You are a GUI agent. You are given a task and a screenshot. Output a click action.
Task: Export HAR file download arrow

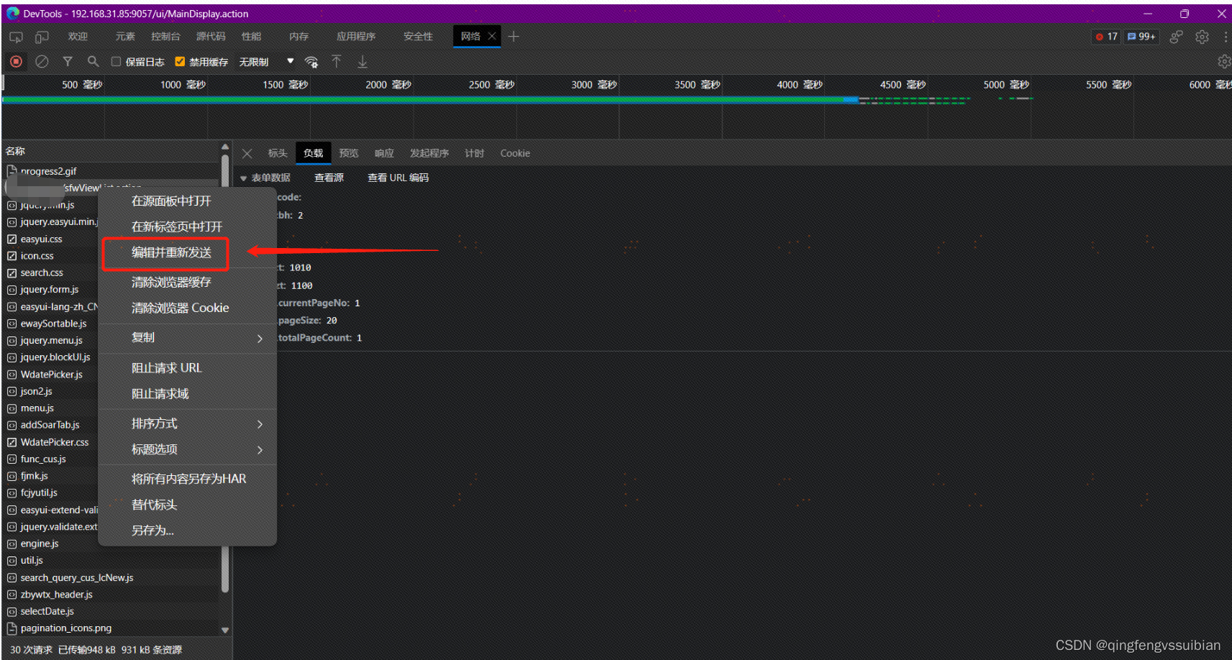pos(362,62)
